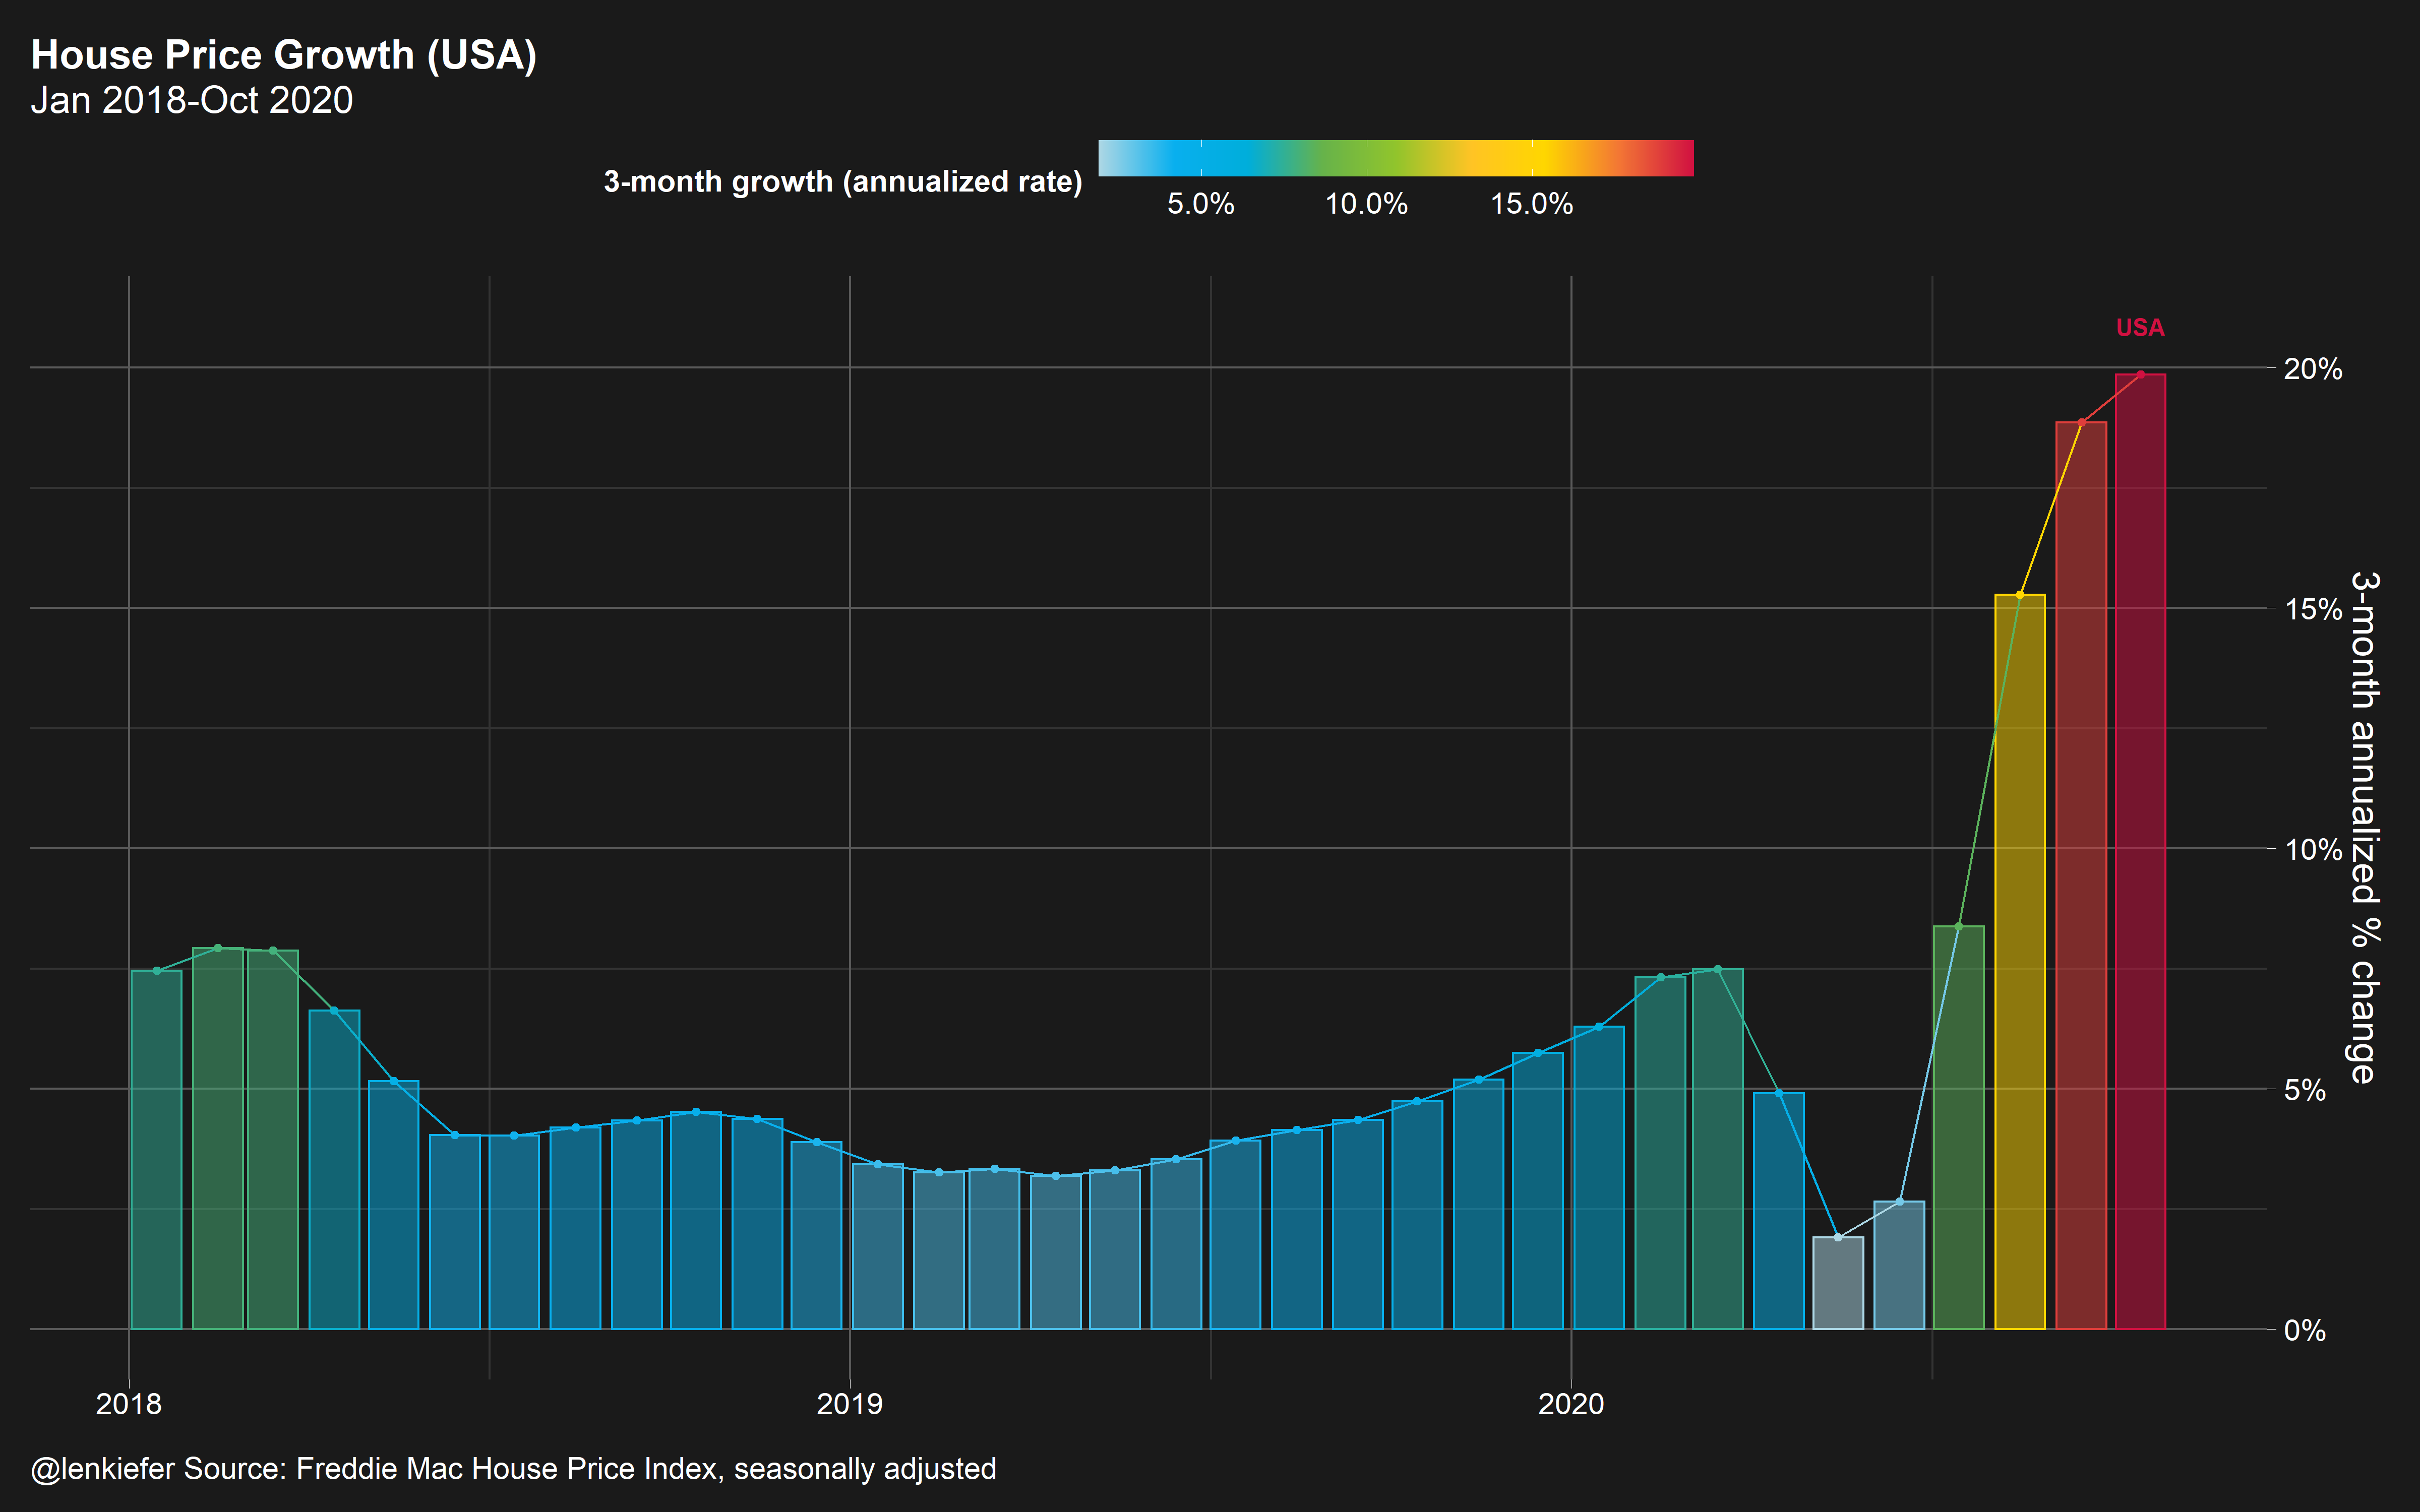This screenshot has height=1512, width=2420.
Task: Click the 'Jan 2018-Oct 2020' subtitle
Action: point(192,100)
